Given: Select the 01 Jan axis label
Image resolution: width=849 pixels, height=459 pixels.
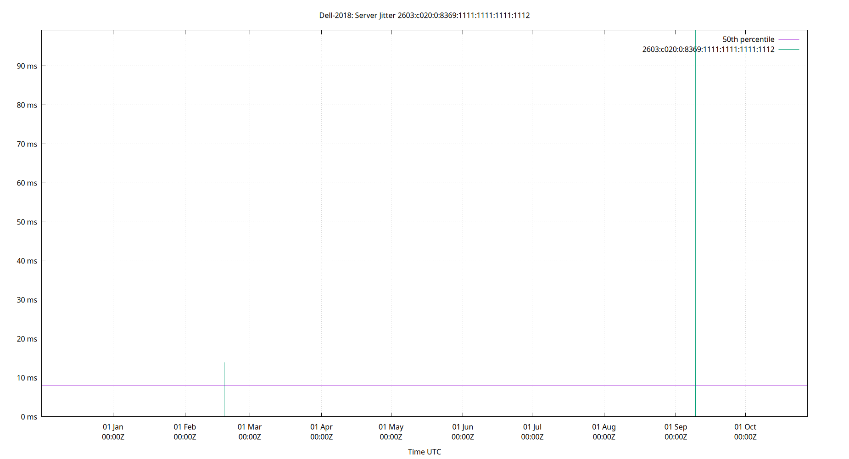Looking at the screenshot, I should (x=113, y=427).
